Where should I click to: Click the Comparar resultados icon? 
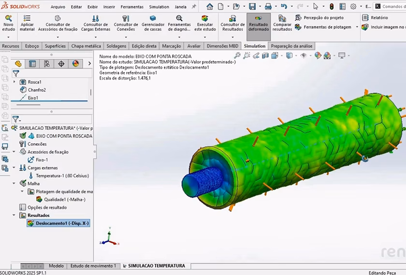click(282, 18)
